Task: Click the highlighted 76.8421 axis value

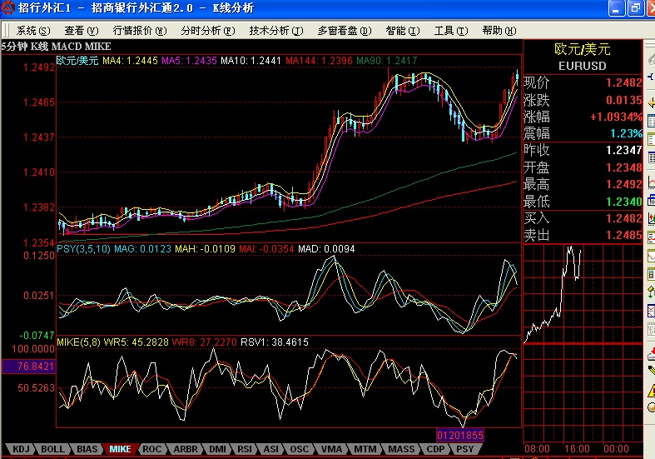Action: pos(29,367)
